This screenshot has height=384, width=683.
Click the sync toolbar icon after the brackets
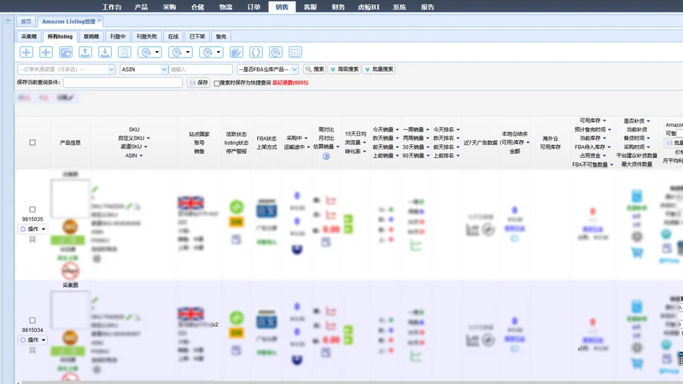[276, 52]
